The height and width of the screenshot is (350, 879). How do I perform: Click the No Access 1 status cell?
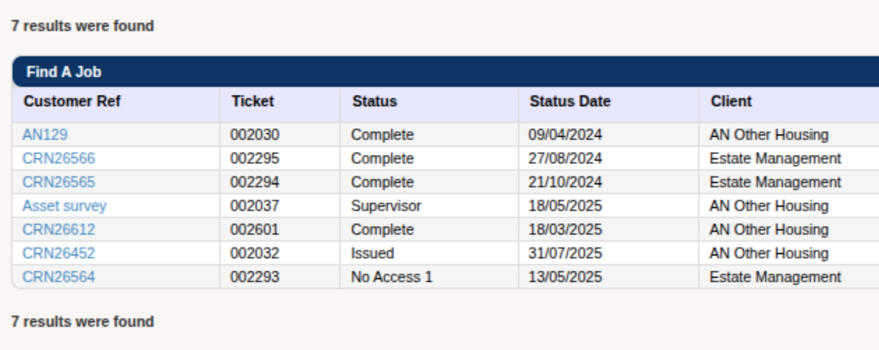(429, 277)
